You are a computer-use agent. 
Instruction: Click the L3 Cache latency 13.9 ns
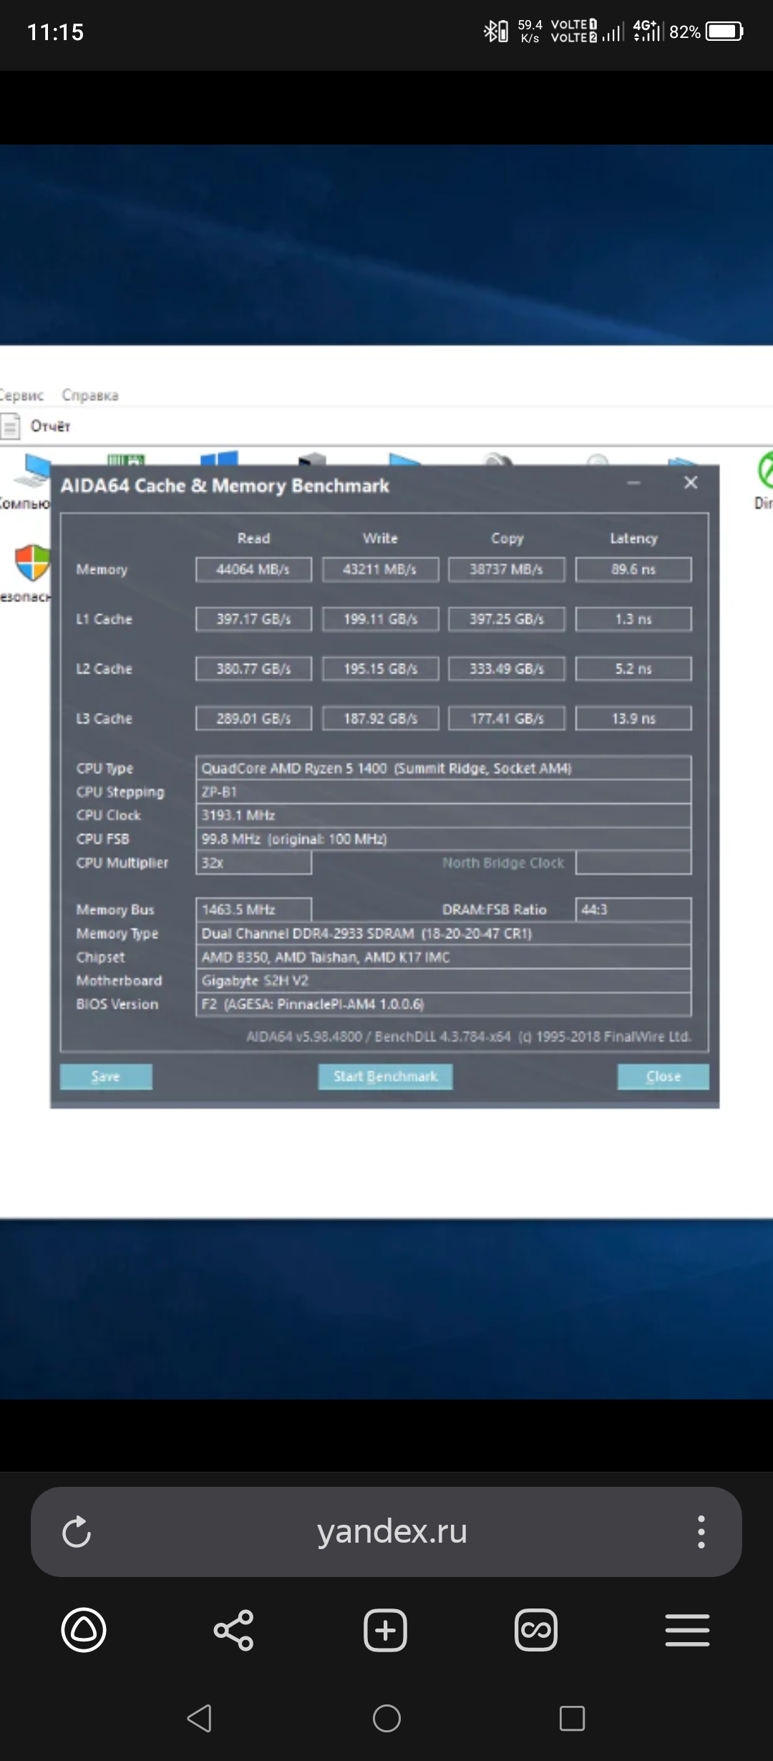tap(633, 718)
